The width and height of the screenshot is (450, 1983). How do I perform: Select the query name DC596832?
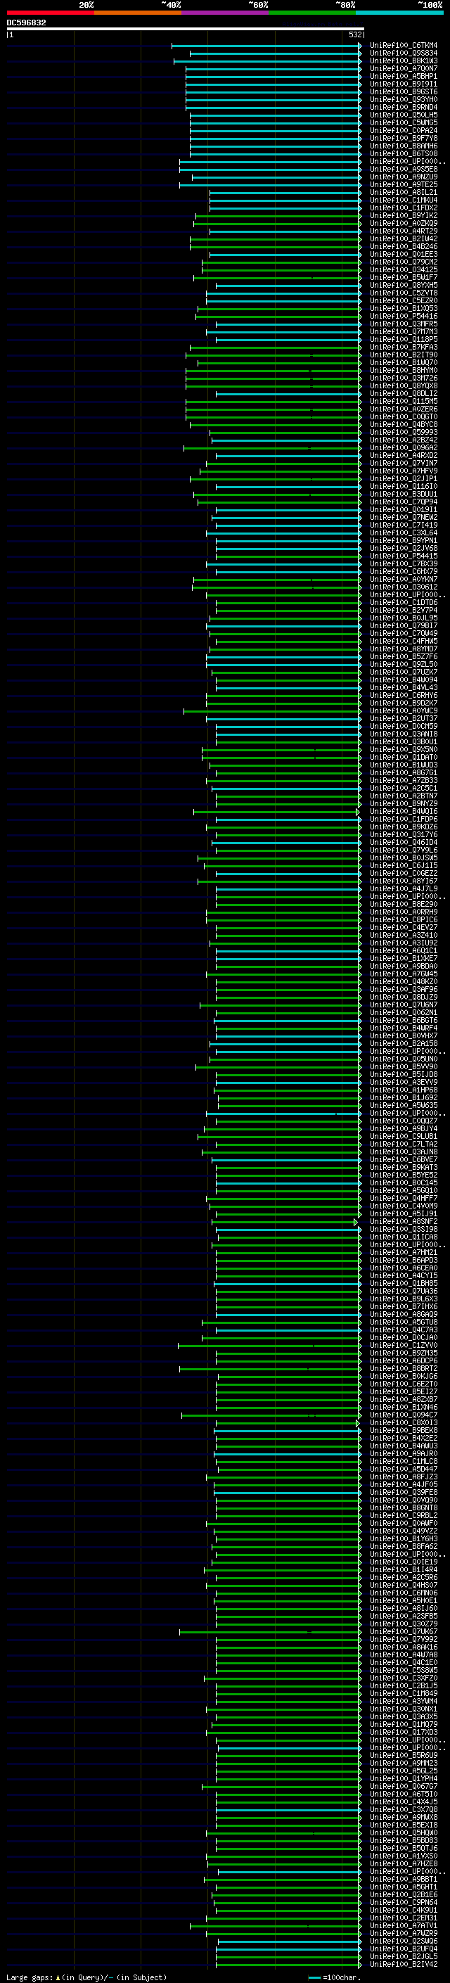point(26,23)
